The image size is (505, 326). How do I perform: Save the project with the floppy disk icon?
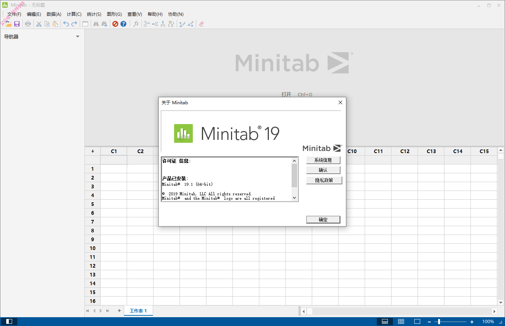click(17, 24)
